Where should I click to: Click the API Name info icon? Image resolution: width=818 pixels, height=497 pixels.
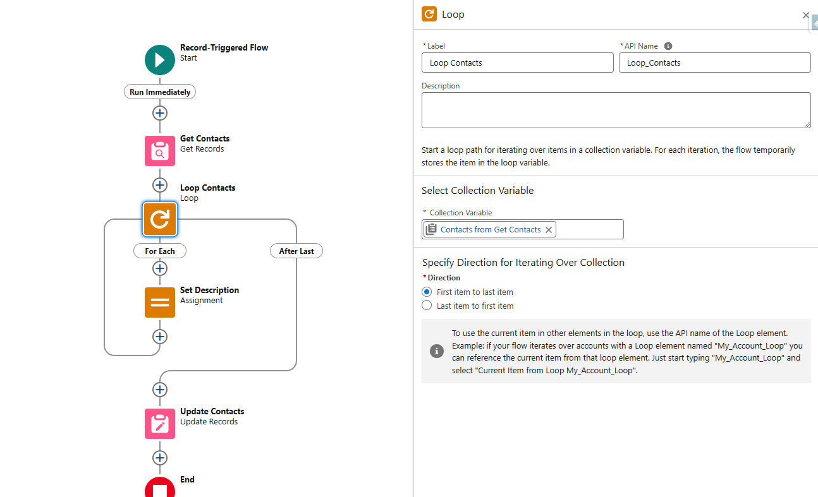(668, 46)
